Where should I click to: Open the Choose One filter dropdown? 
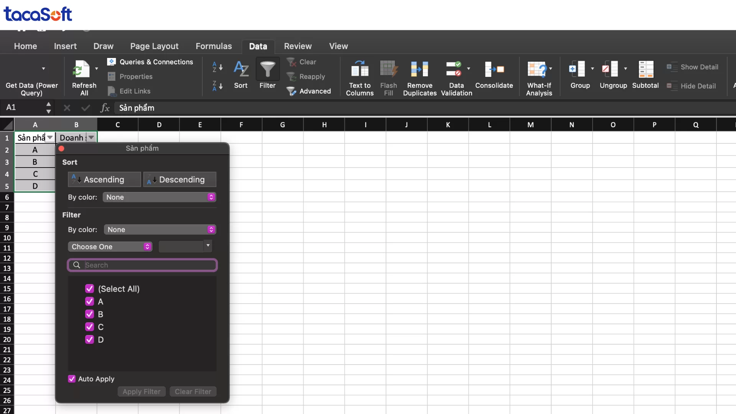(x=110, y=246)
